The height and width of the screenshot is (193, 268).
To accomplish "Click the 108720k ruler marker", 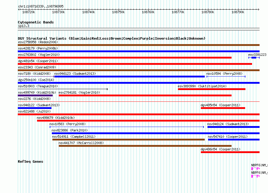I will coord(29,12).
